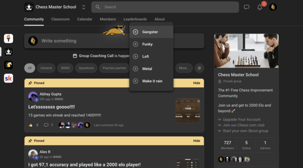Hide the Alex R pinned post
The image size is (303, 168).
[197, 141]
